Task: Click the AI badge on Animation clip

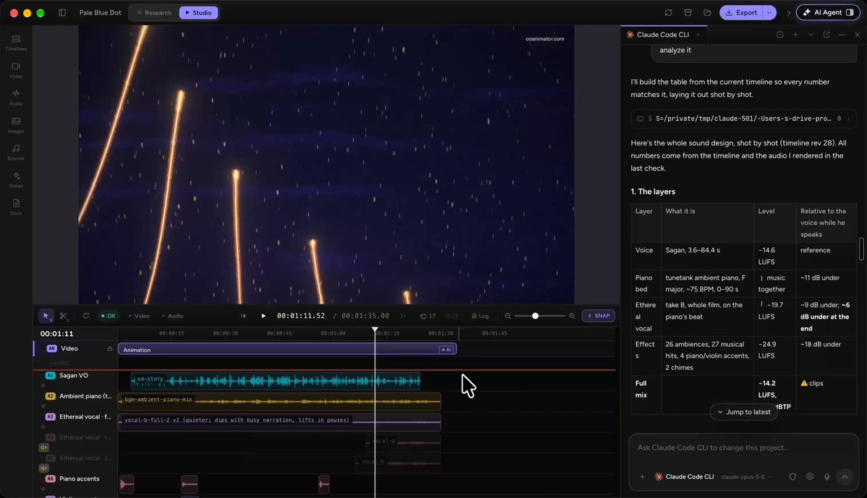Action: 445,350
